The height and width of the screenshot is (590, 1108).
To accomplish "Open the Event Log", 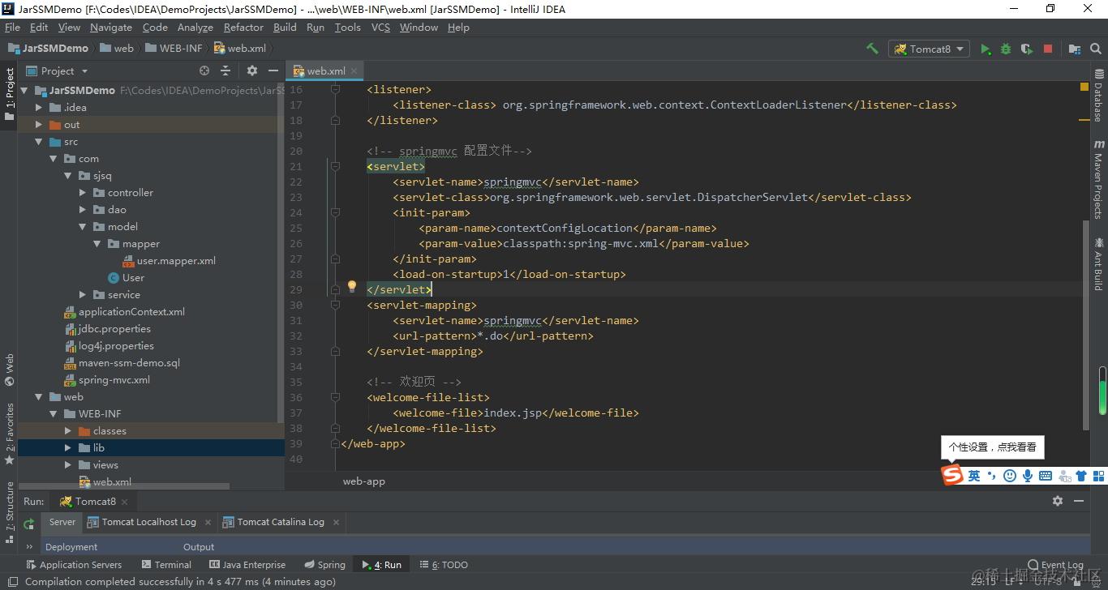I will pyautogui.click(x=1055, y=565).
